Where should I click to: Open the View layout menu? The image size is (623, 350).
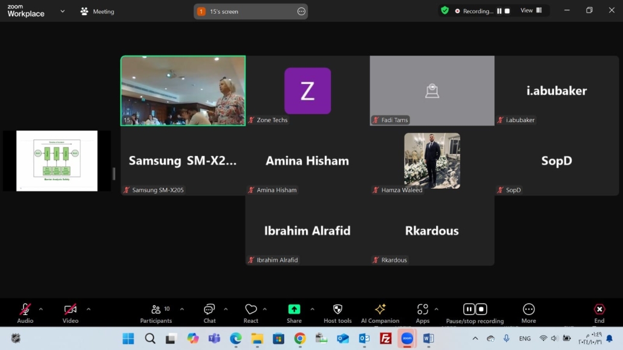point(531,10)
